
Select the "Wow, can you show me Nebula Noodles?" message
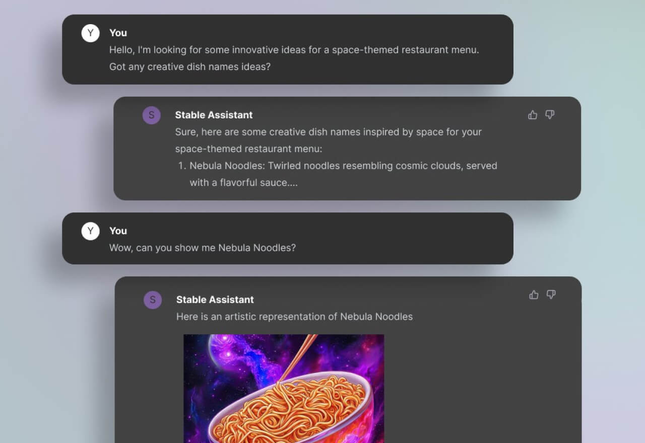(x=203, y=248)
